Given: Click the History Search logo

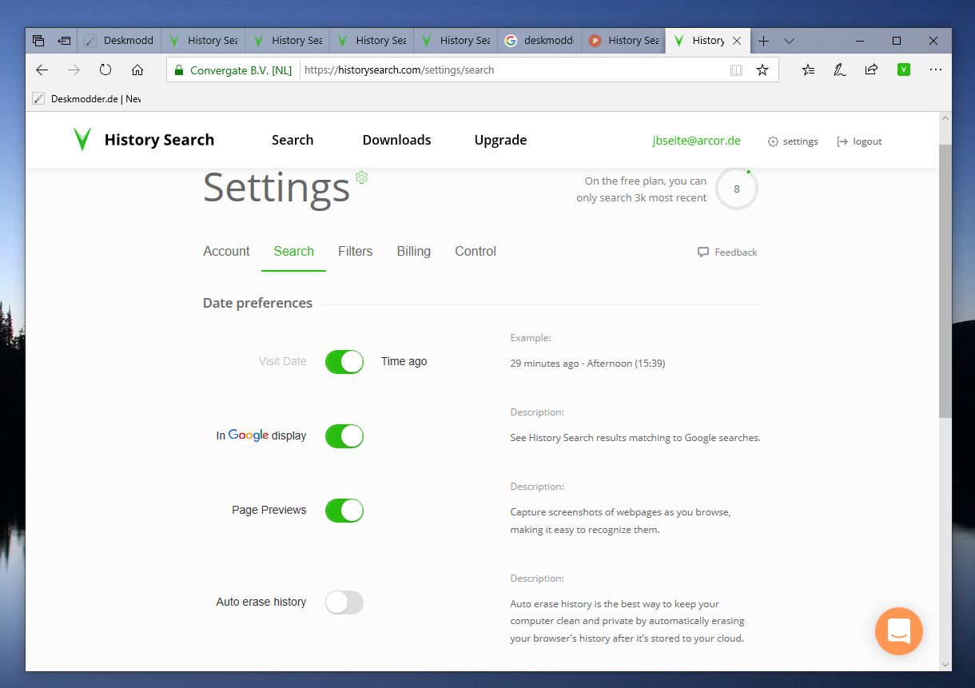Looking at the screenshot, I should (x=143, y=140).
